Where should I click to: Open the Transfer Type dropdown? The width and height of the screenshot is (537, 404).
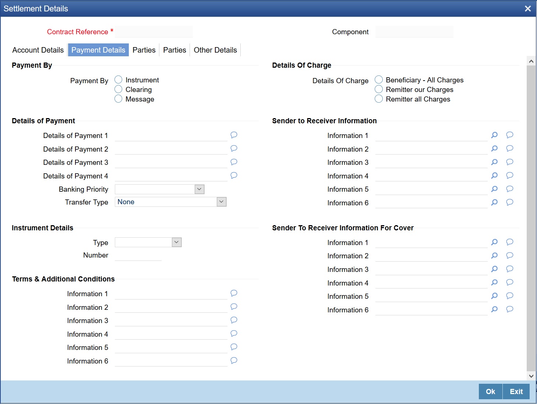(x=221, y=202)
